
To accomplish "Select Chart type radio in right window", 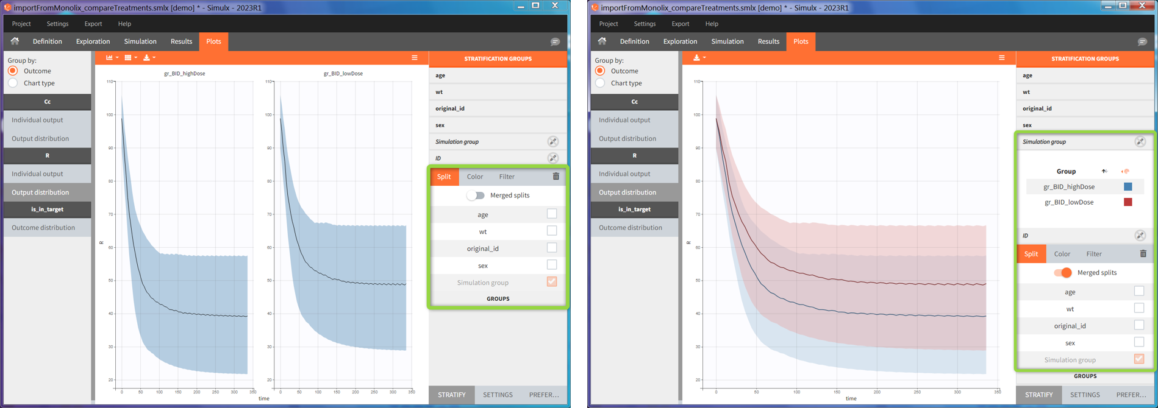I will 601,83.
